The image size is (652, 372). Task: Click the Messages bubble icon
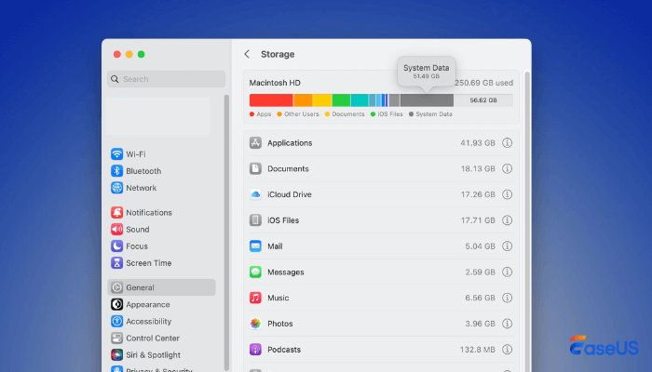pyautogui.click(x=255, y=272)
